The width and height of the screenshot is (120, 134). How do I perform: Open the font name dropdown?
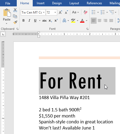(x=44, y=12)
